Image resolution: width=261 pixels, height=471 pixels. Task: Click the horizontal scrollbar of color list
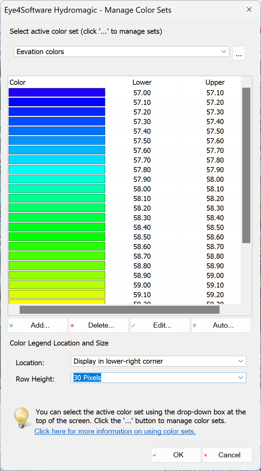click(x=120, y=310)
